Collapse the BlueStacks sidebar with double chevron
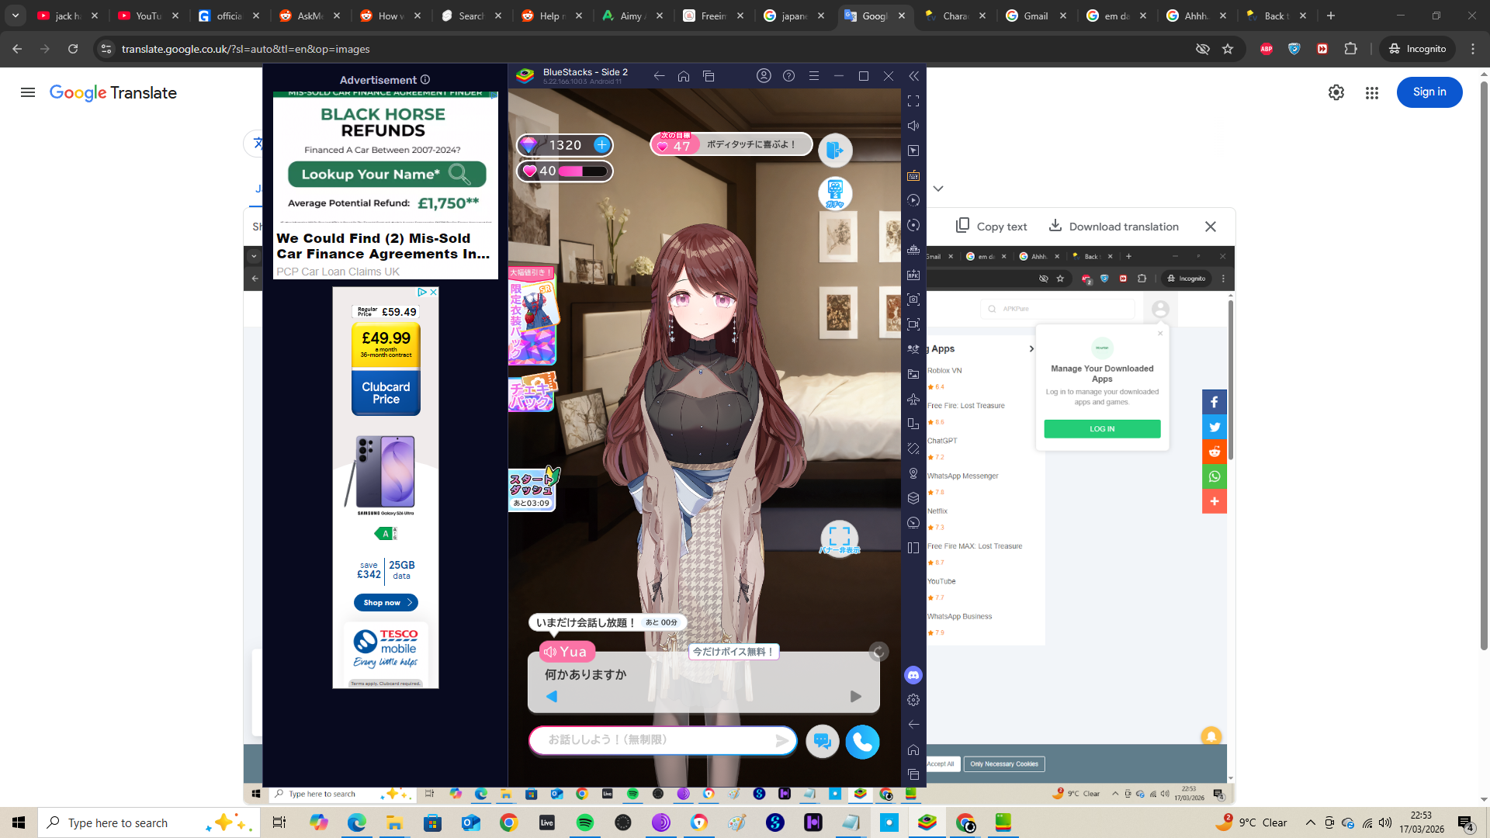The height and width of the screenshot is (838, 1490). click(x=913, y=76)
